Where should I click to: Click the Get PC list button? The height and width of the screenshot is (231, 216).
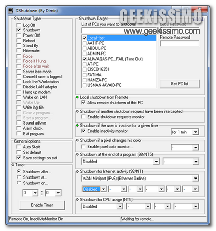pos(180,84)
